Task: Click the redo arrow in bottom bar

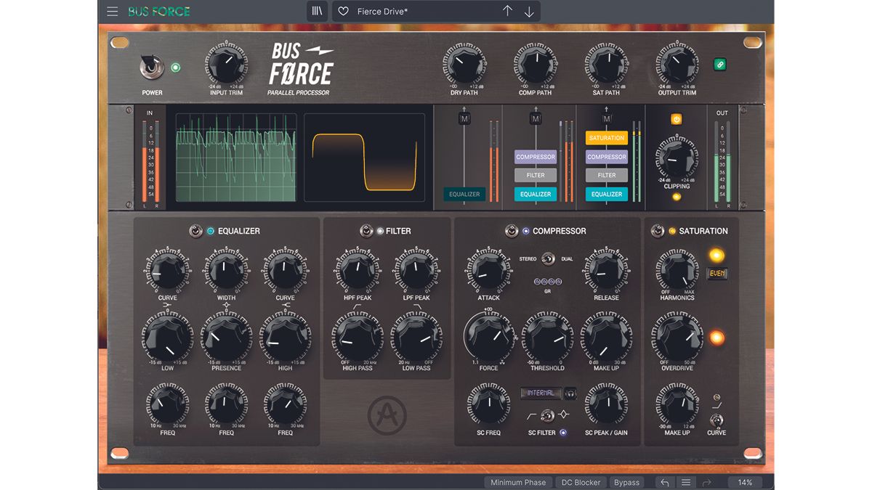Action: click(706, 482)
